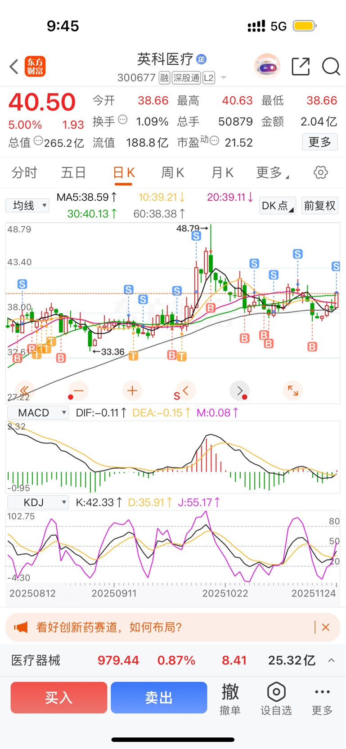Open chart settings gear icon
Screen dimensions: 346x749
tap(320, 172)
